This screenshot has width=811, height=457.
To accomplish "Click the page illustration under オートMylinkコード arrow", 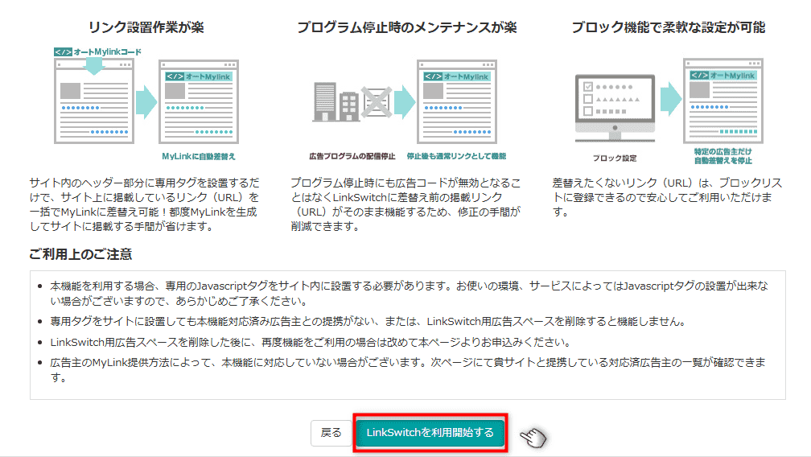I will [x=94, y=101].
